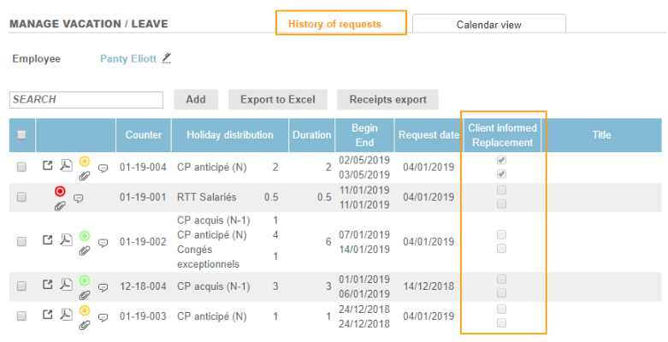
Task: Open the comment bubble for request 12-18-004
Action: tap(103, 287)
